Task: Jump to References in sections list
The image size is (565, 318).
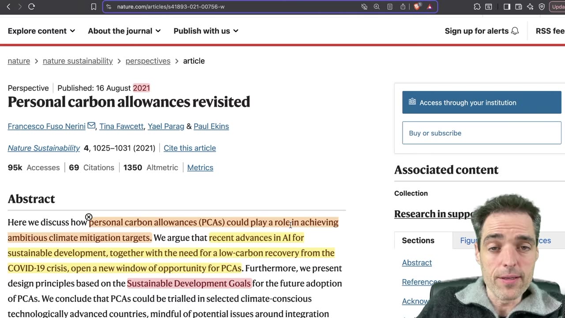Action: pos(421,282)
